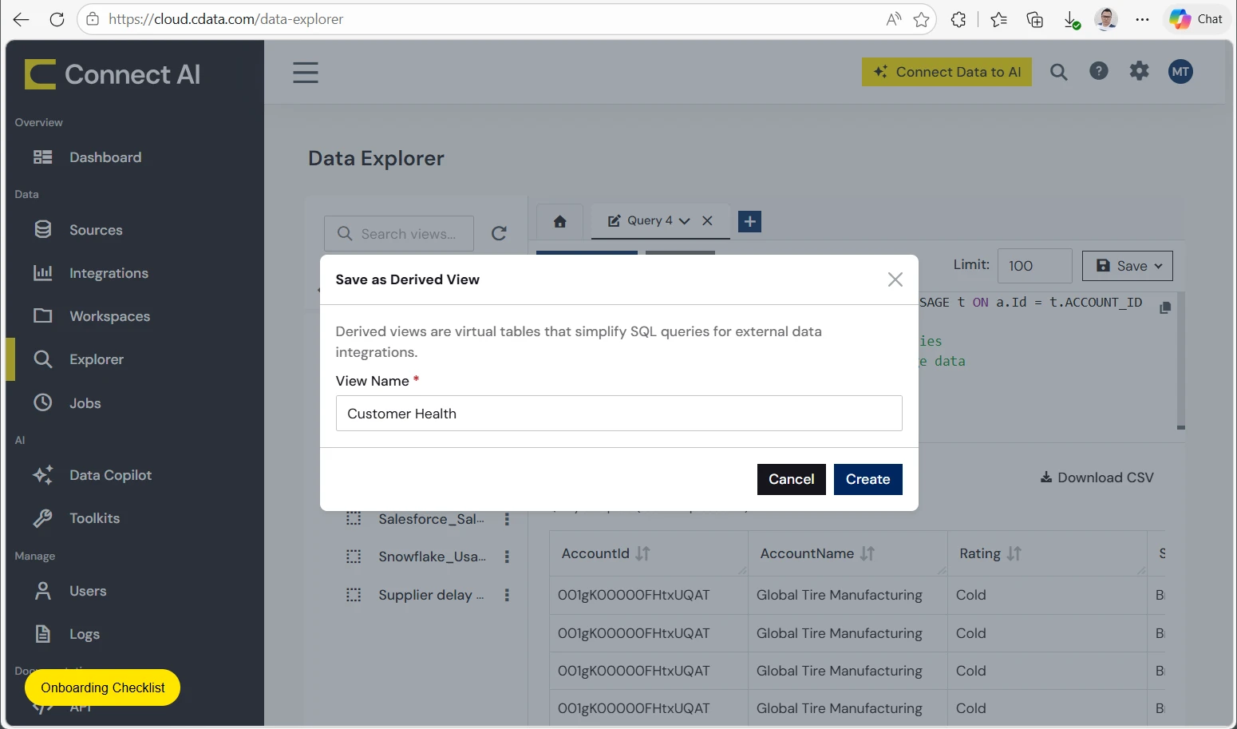Copy the SQL query with copy icon
1237x729 pixels.
1165,307
